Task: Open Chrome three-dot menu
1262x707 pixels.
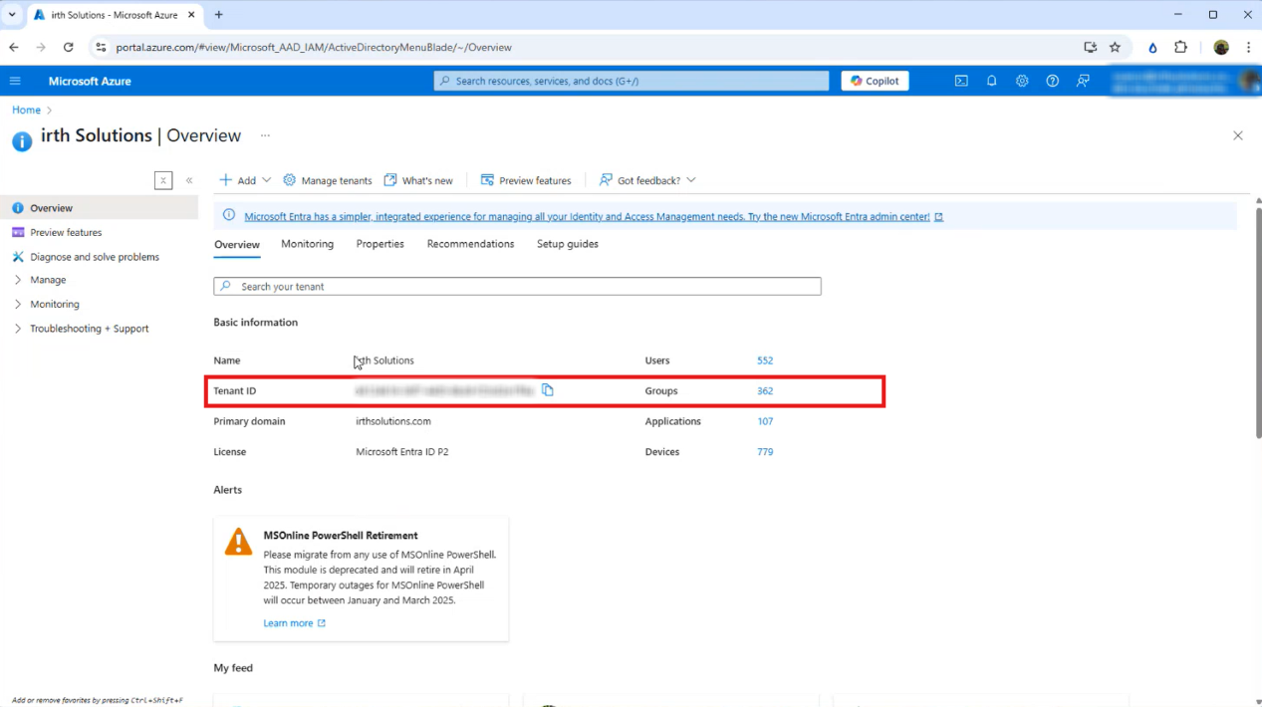Action: tap(1248, 47)
